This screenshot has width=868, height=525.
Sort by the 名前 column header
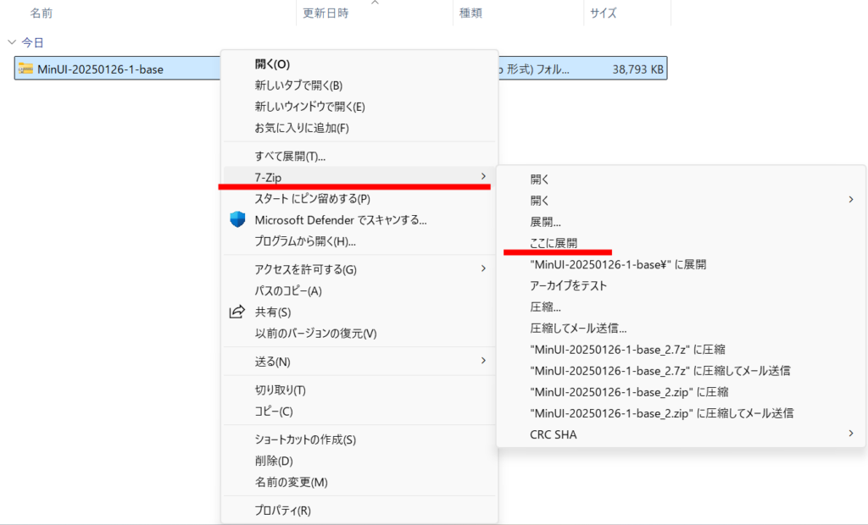point(41,13)
